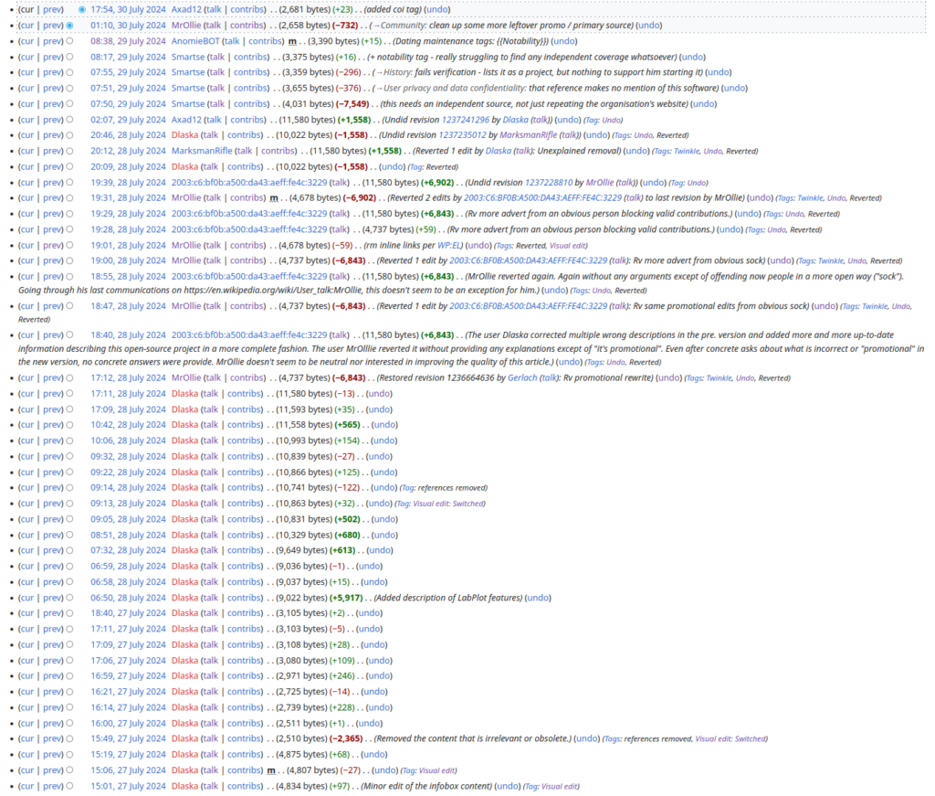
Task: Select the radio button for 17:54, 30 July 2024
Action: 81,9
